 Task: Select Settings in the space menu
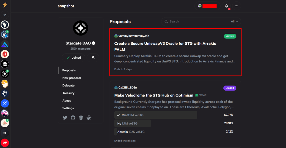(x=68, y=108)
